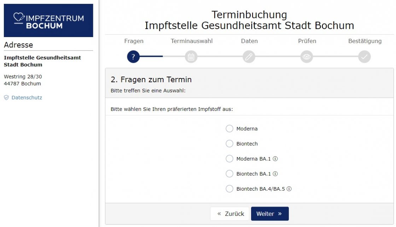Click the Terminauswahl step label
Screen dimensions: 396x227
(x=191, y=41)
